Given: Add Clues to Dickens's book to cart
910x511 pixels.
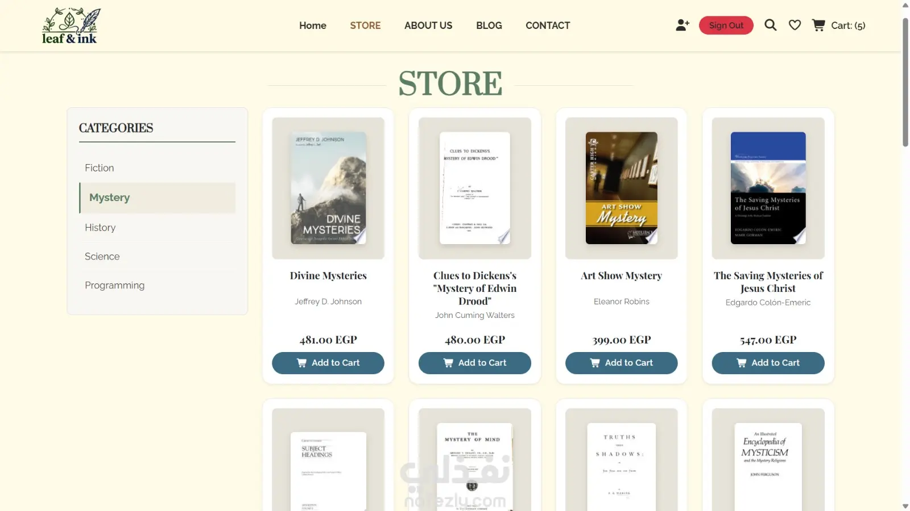Looking at the screenshot, I should tap(475, 363).
